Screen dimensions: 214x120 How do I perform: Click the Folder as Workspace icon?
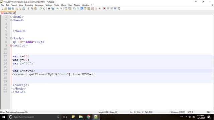(x=96, y=8)
